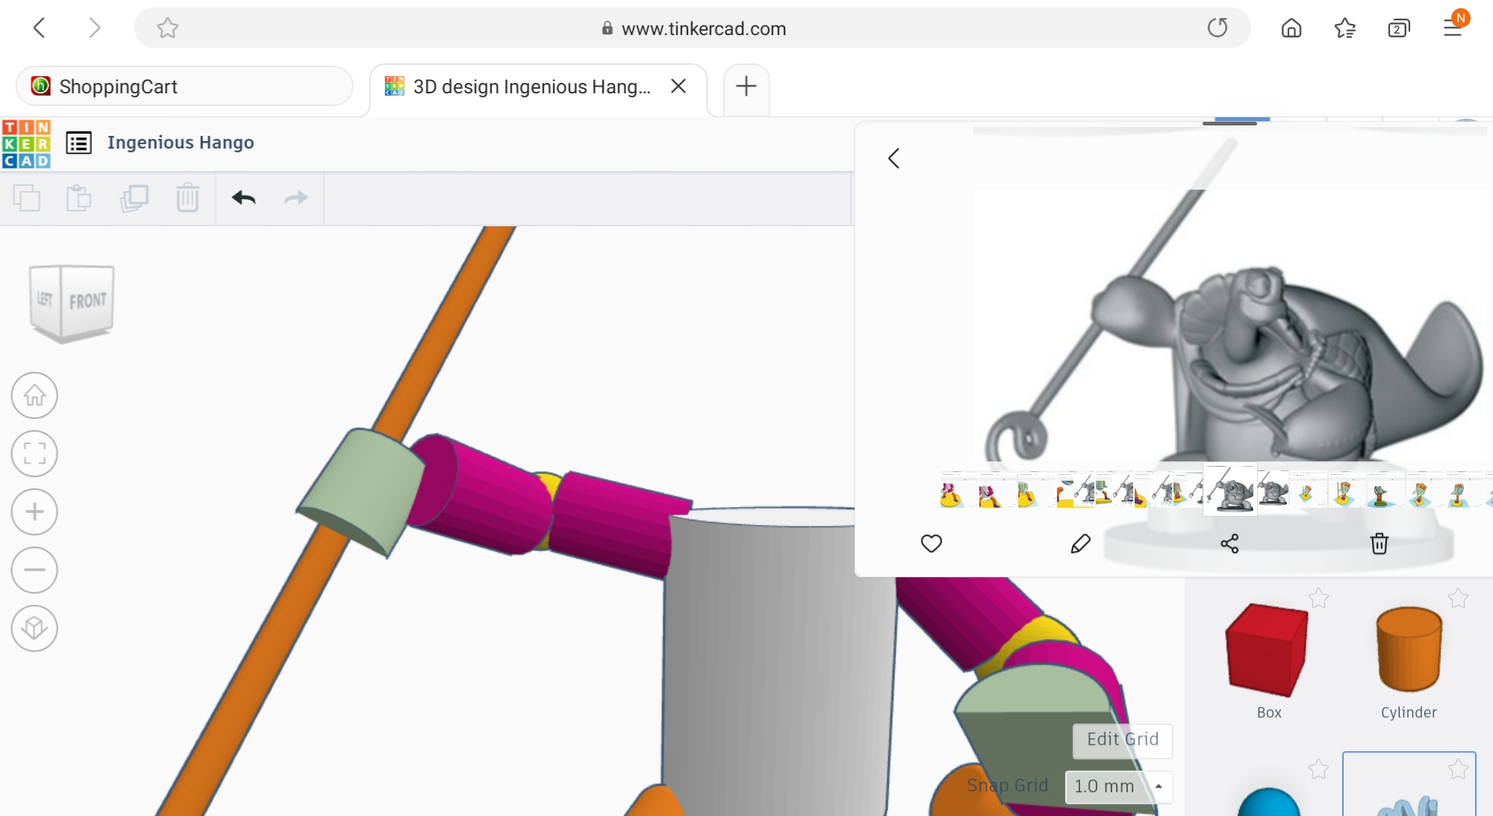The width and height of the screenshot is (1493, 816).
Task: Click the Fit all in view icon
Action: click(x=34, y=453)
